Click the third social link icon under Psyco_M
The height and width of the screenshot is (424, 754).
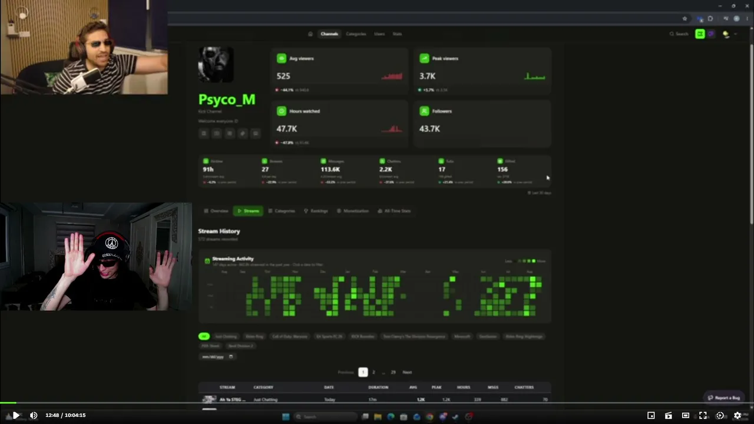(230, 134)
